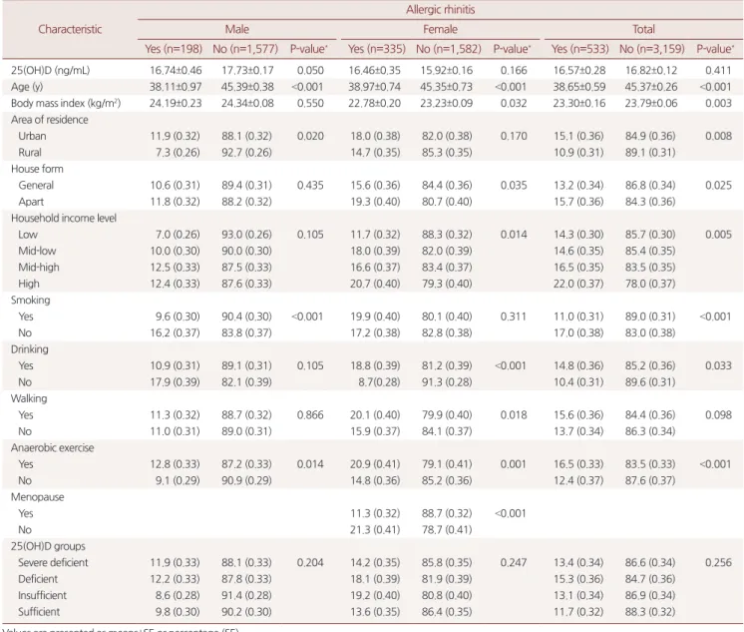
Task: Select the Urban male P-value '0.020'
Action: click(310, 136)
